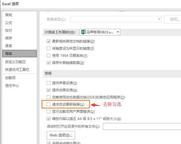
Task: Select the 高级 options category
Action: pos(20,54)
